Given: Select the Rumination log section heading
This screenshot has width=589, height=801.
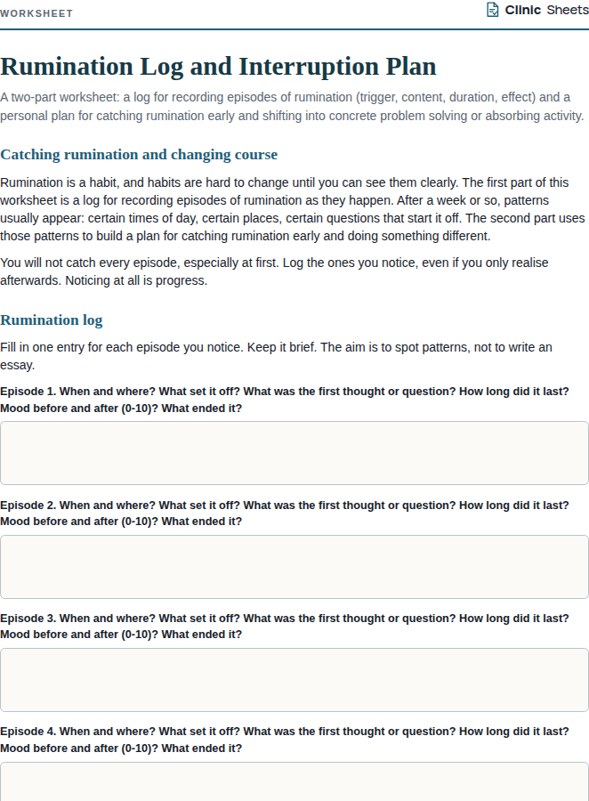Looking at the screenshot, I should (51, 320).
